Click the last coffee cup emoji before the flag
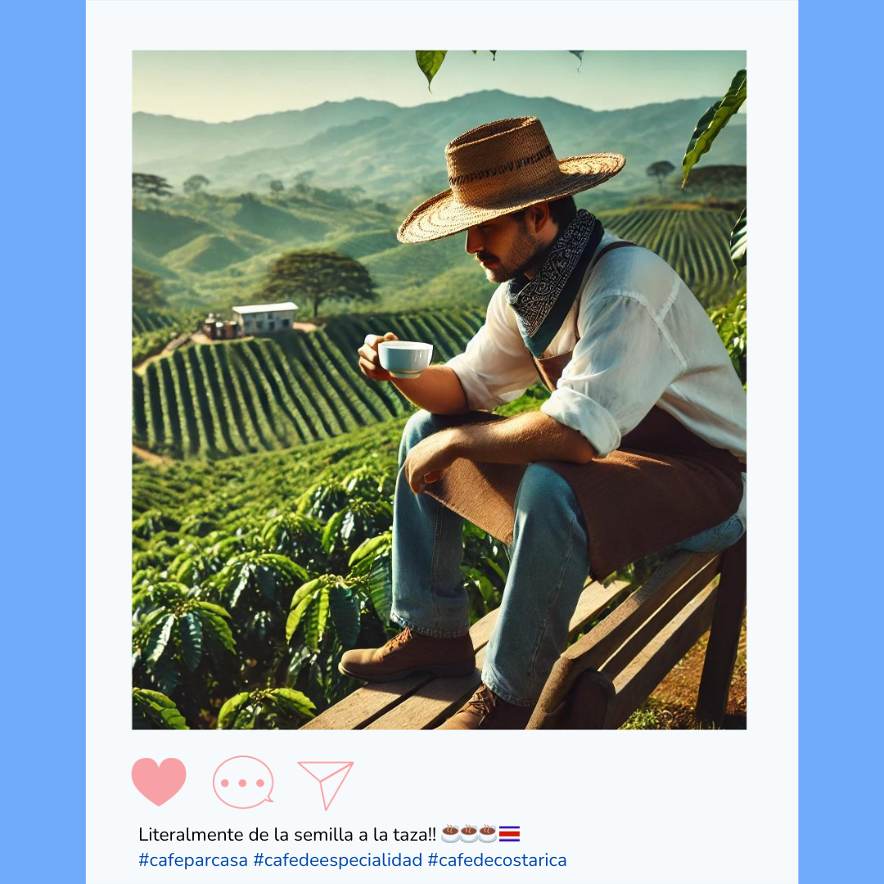 [x=488, y=833]
